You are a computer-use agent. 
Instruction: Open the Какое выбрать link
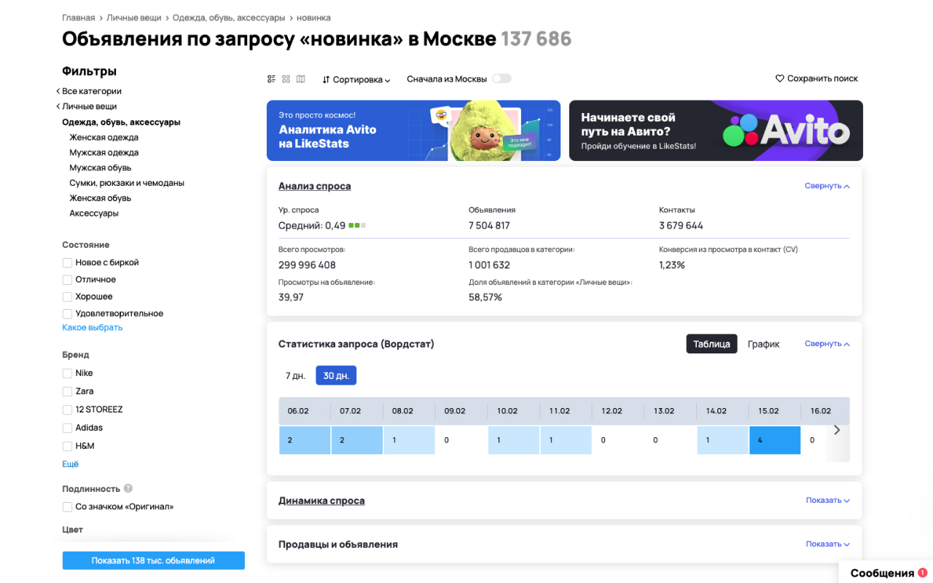[92, 328]
